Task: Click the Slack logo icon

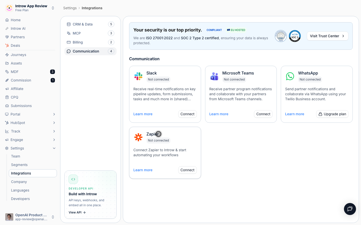Action: (138, 76)
